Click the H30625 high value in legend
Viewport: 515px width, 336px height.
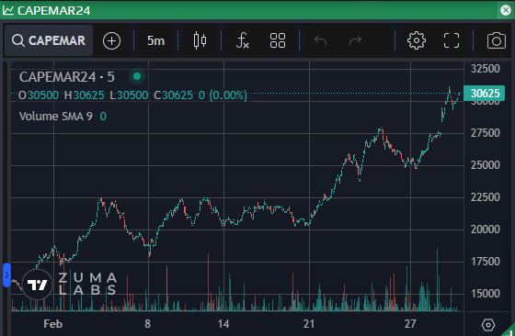click(x=84, y=95)
